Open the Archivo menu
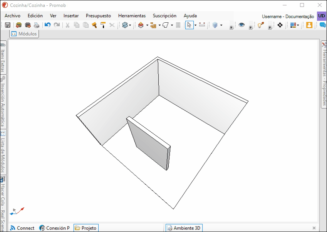Viewport: 327px width, 232px height. click(x=12, y=16)
